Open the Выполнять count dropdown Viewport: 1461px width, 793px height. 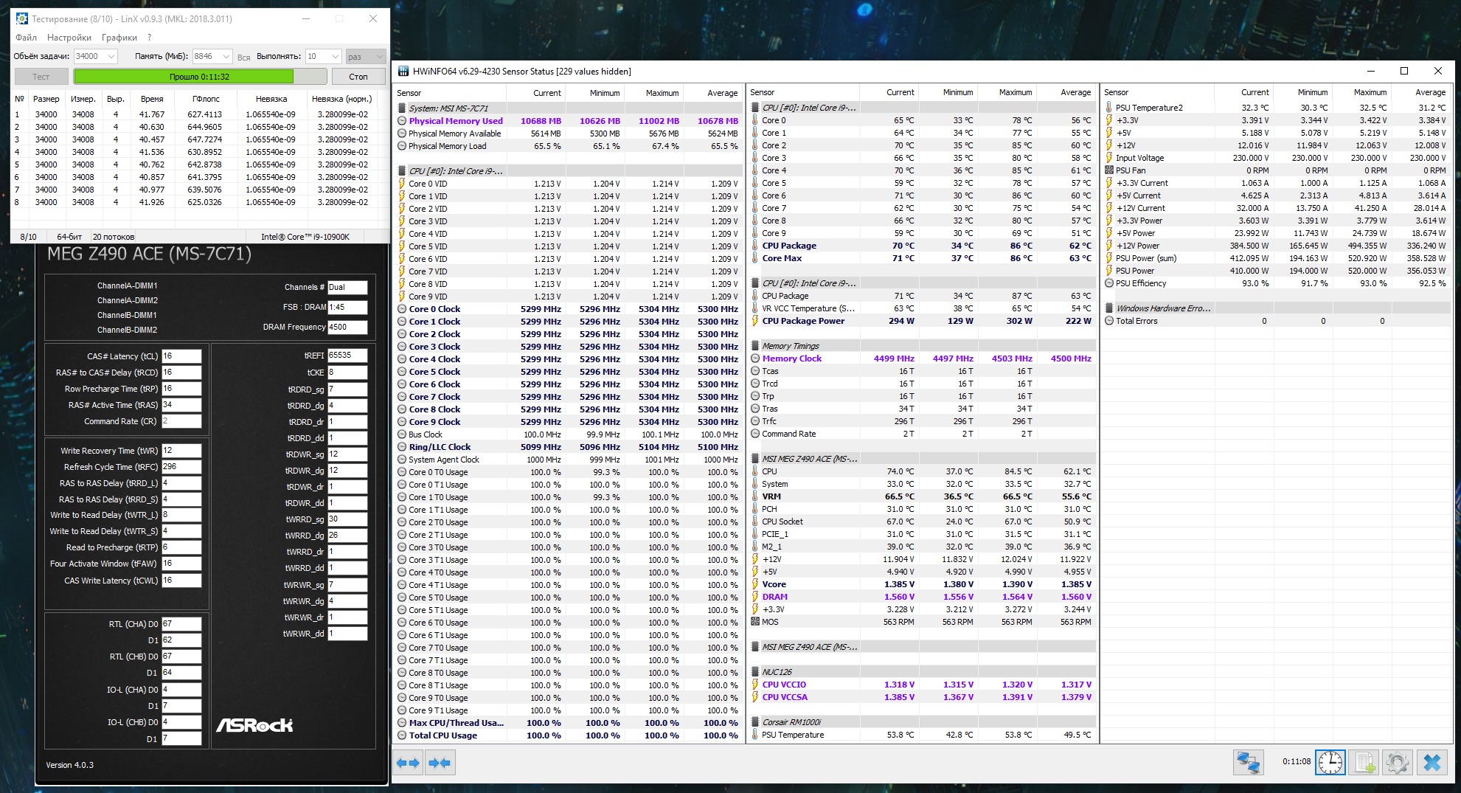[x=334, y=57]
